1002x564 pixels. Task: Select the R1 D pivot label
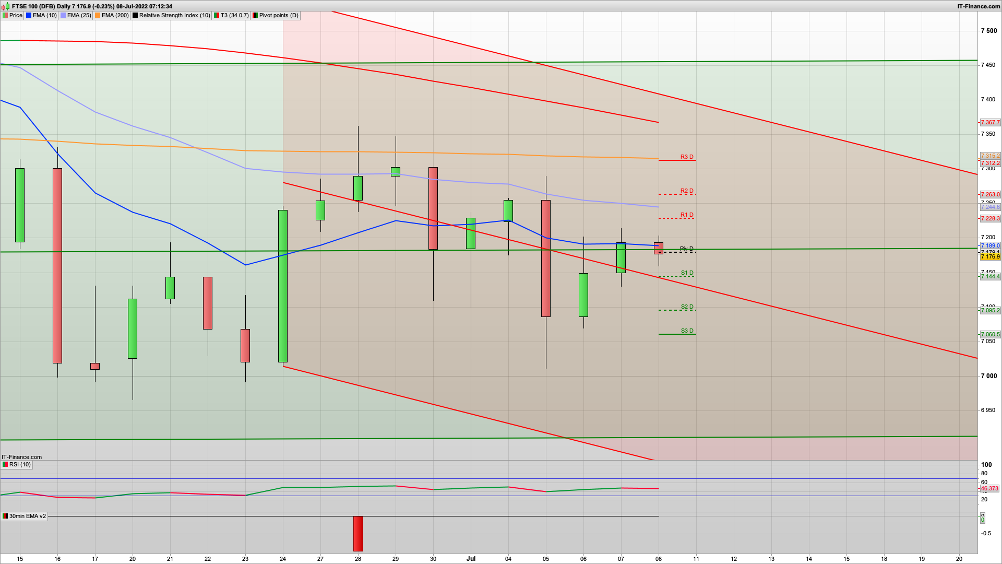[687, 215]
